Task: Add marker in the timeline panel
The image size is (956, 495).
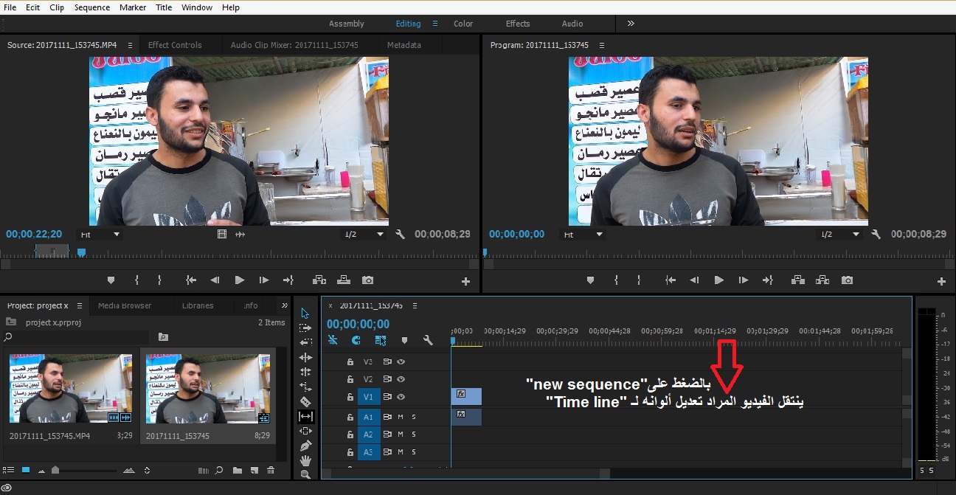Action: (404, 340)
